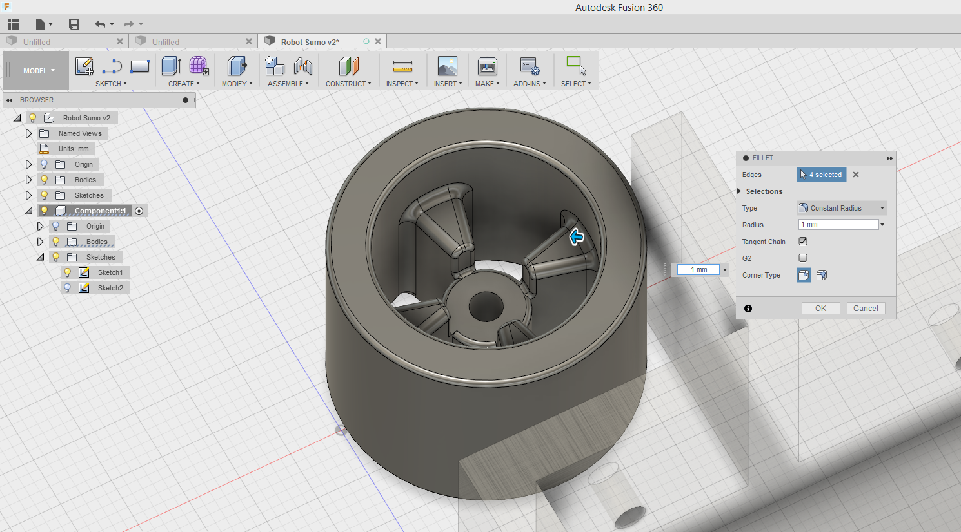The image size is (961, 532).
Task: Click the Radius input field showing 1 mm
Action: pyautogui.click(x=837, y=223)
